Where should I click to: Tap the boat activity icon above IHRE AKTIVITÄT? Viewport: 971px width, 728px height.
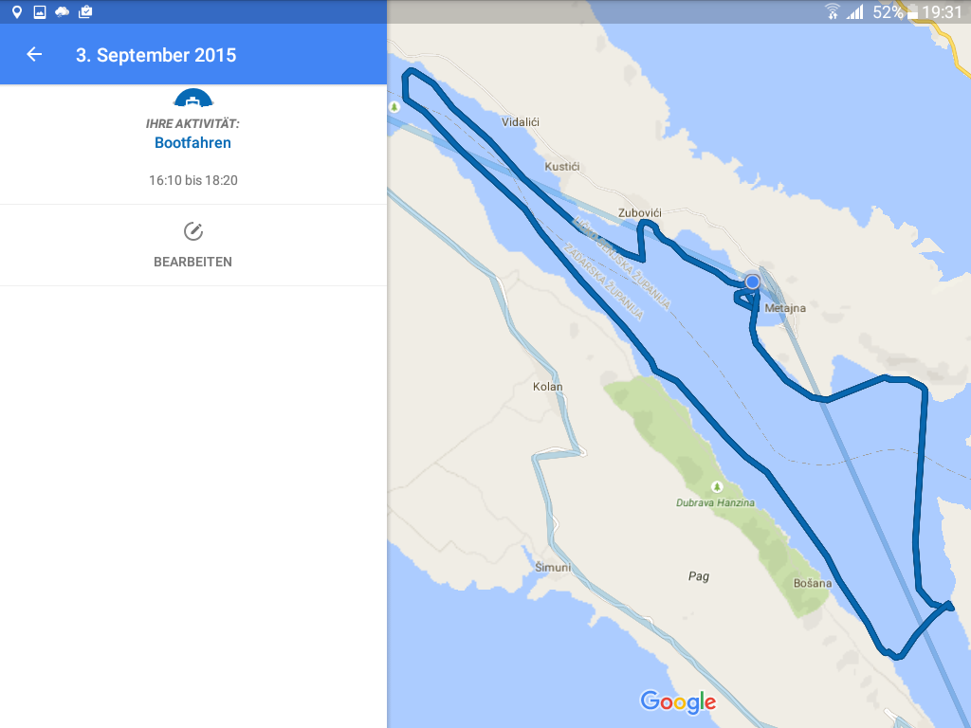[x=193, y=99]
